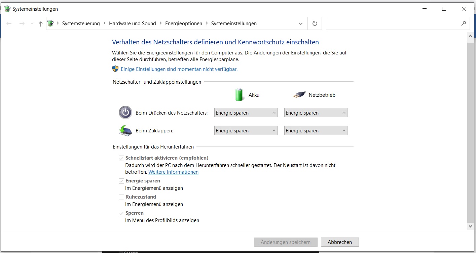
Task: Click the Hardware und Sound breadcrumb
Action: click(133, 24)
